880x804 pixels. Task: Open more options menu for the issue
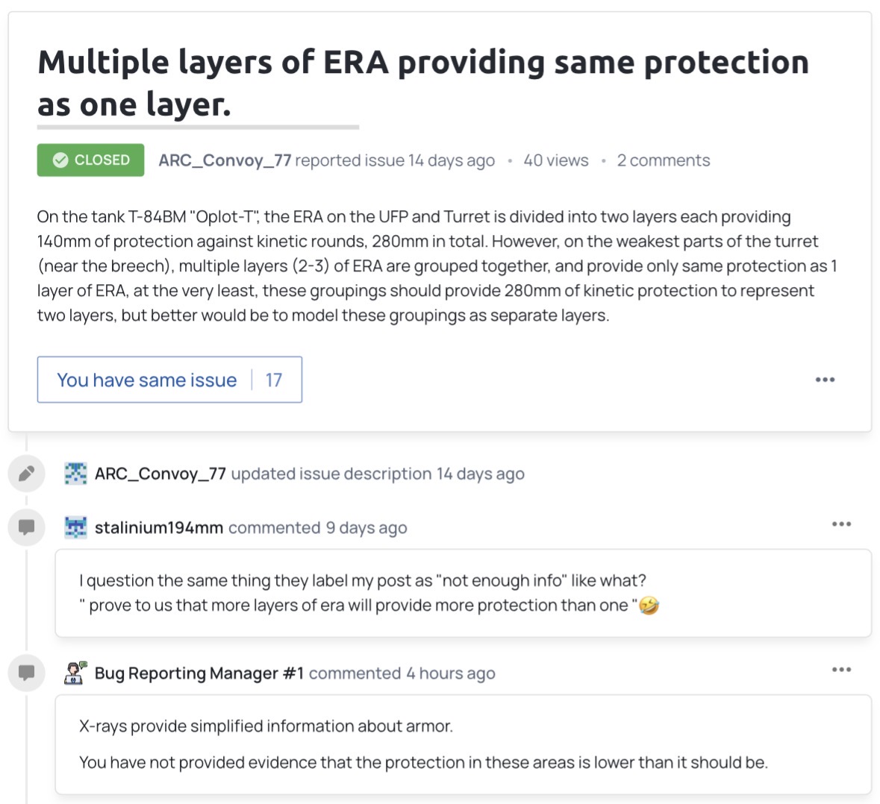point(825,380)
